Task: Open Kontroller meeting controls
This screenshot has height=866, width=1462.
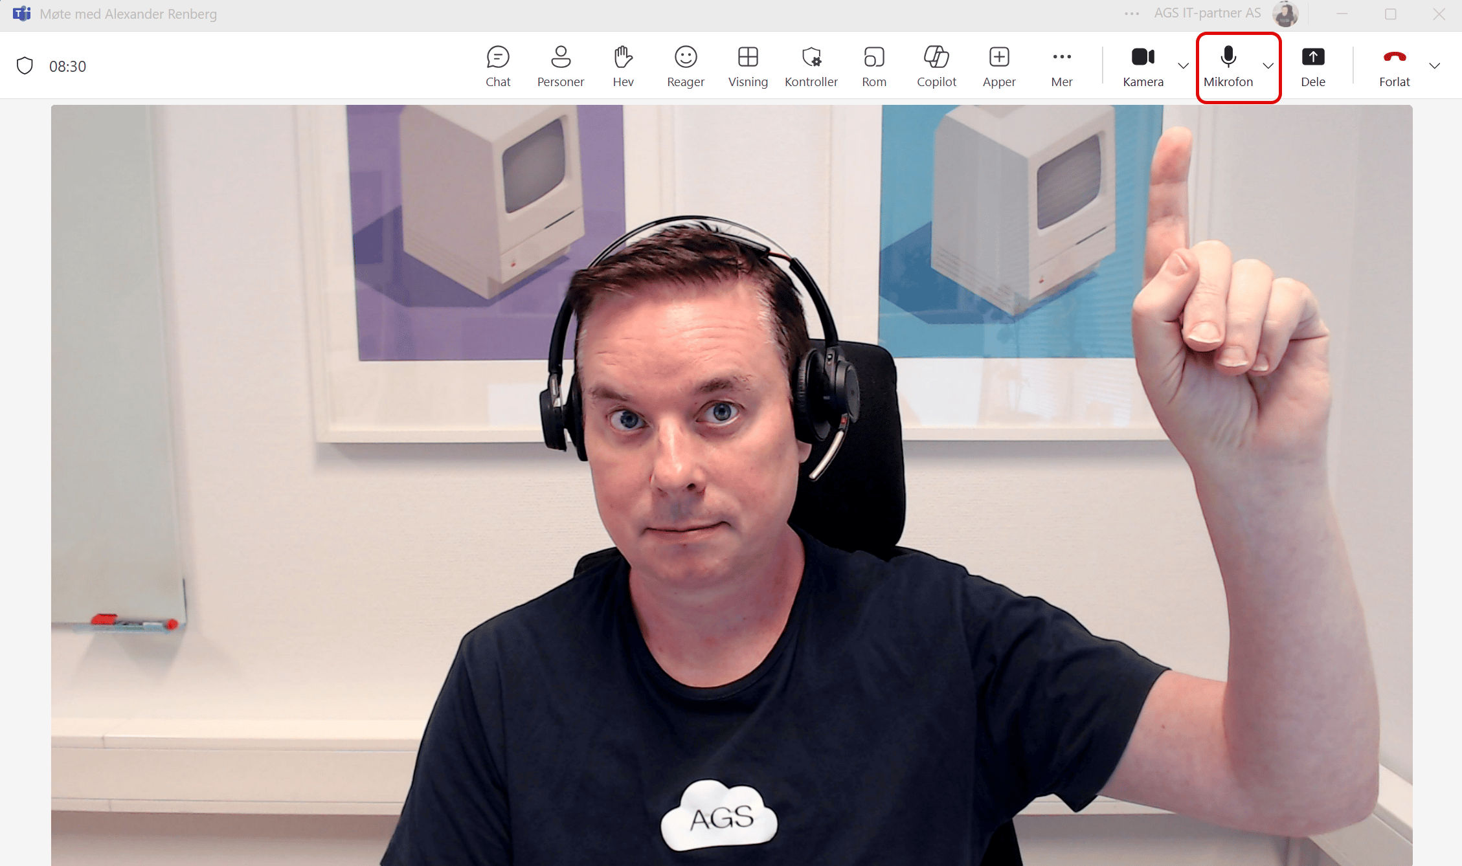Action: coord(811,65)
